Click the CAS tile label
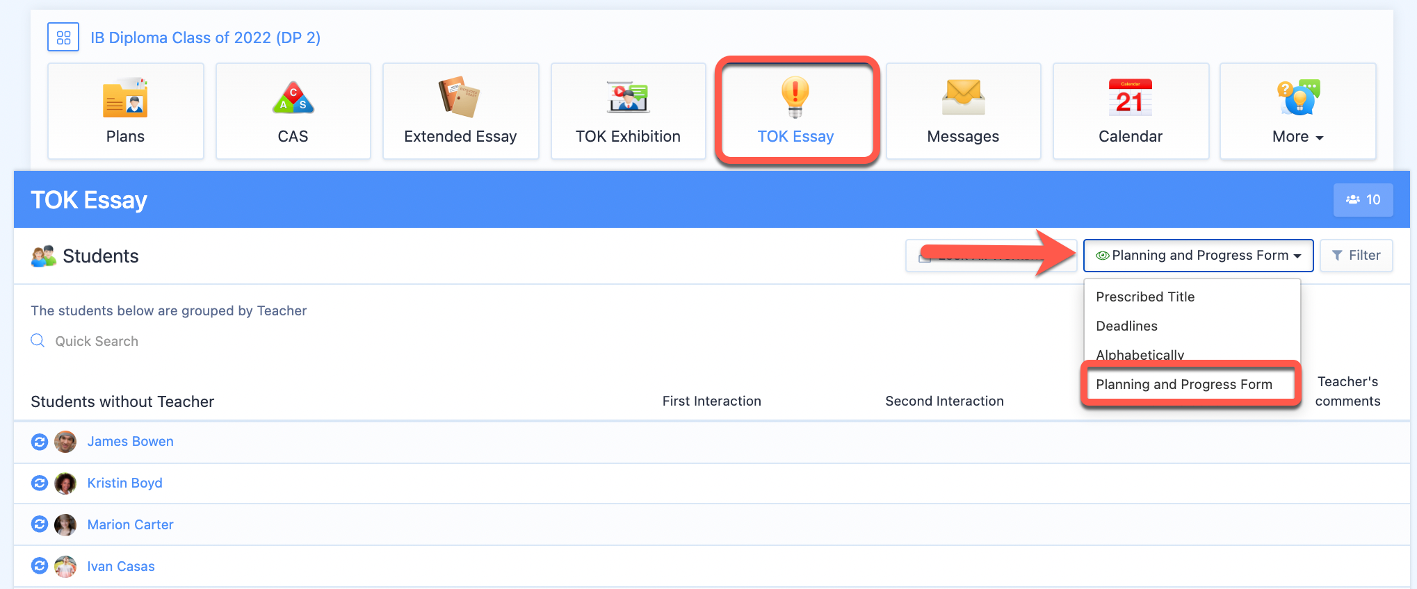Screen dimensions: 1417x589 (293, 136)
